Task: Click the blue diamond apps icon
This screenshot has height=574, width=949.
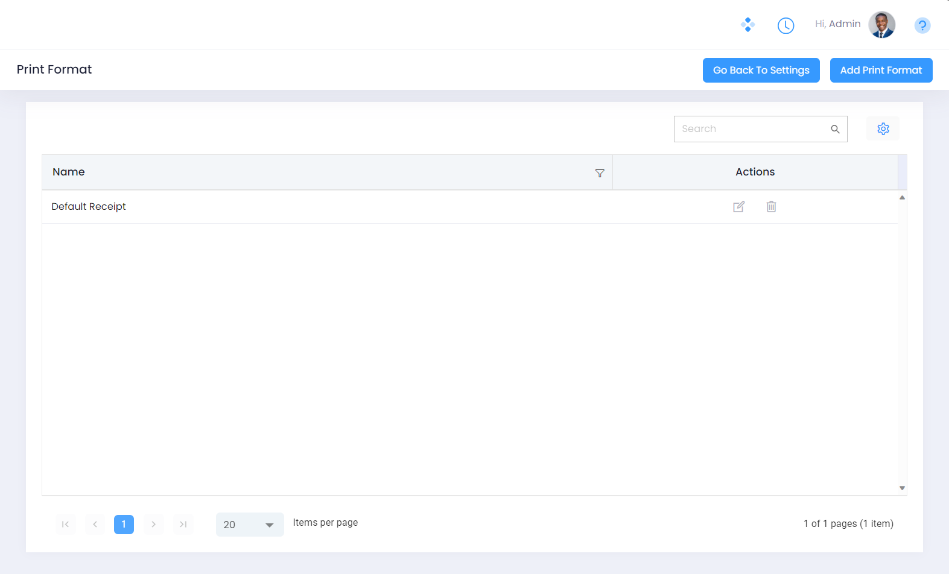Action: (747, 25)
